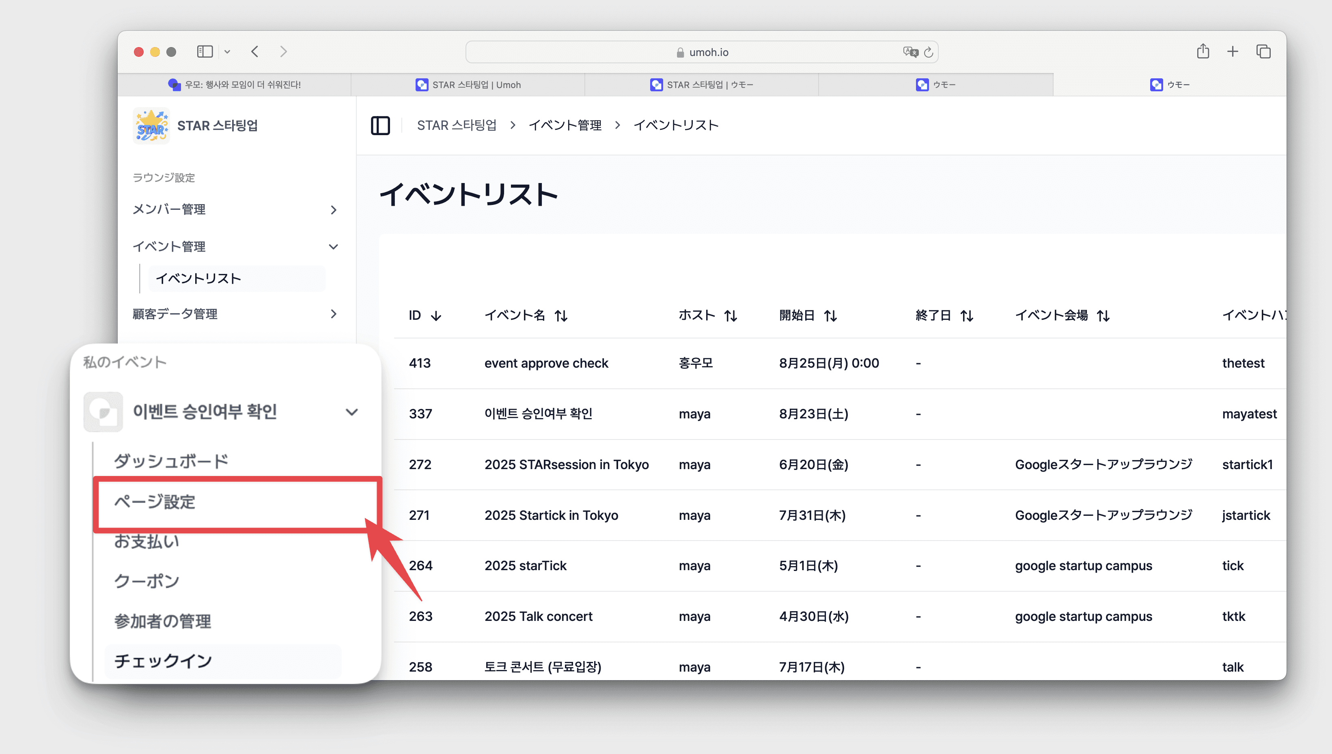The image size is (1332, 754).
Task: Open the 이벤트 승인여부 확인 event dropdown
Action: [x=351, y=412]
